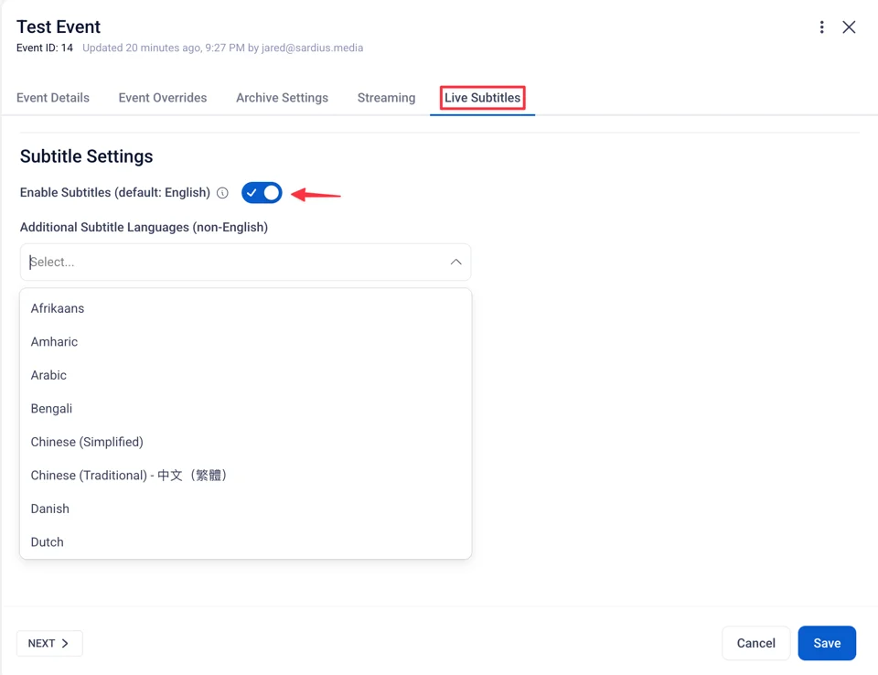Choose Bengali from the language options
Screen dimensions: 878x675
click(x=245, y=408)
